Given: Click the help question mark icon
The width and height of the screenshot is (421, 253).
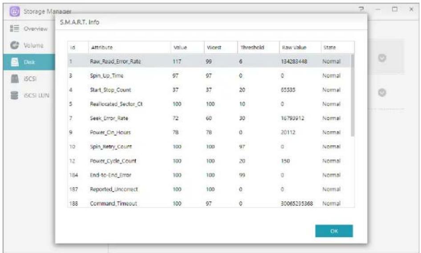Looking at the screenshot, I should (361, 9).
